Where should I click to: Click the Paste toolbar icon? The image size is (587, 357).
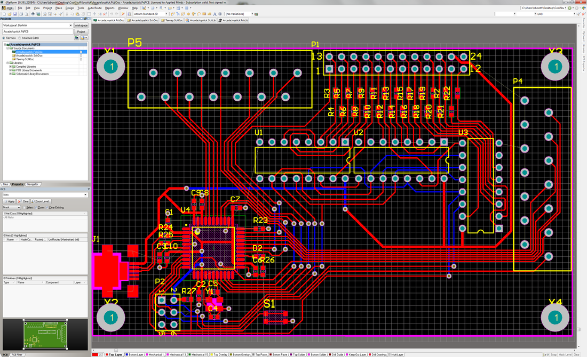(77, 14)
